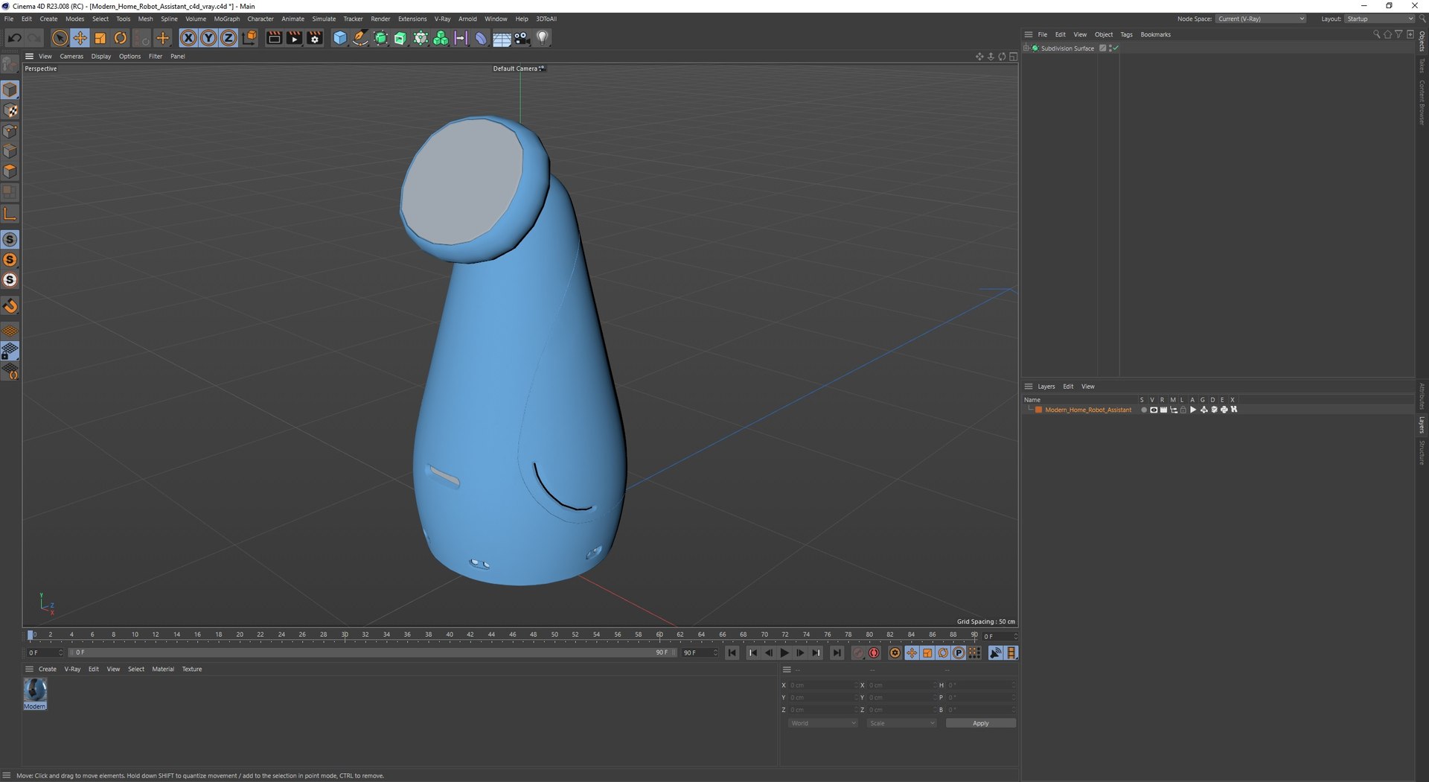Image resolution: width=1429 pixels, height=782 pixels.
Task: Open the green Subdivision Surface generators icon
Action: pyautogui.click(x=380, y=38)
